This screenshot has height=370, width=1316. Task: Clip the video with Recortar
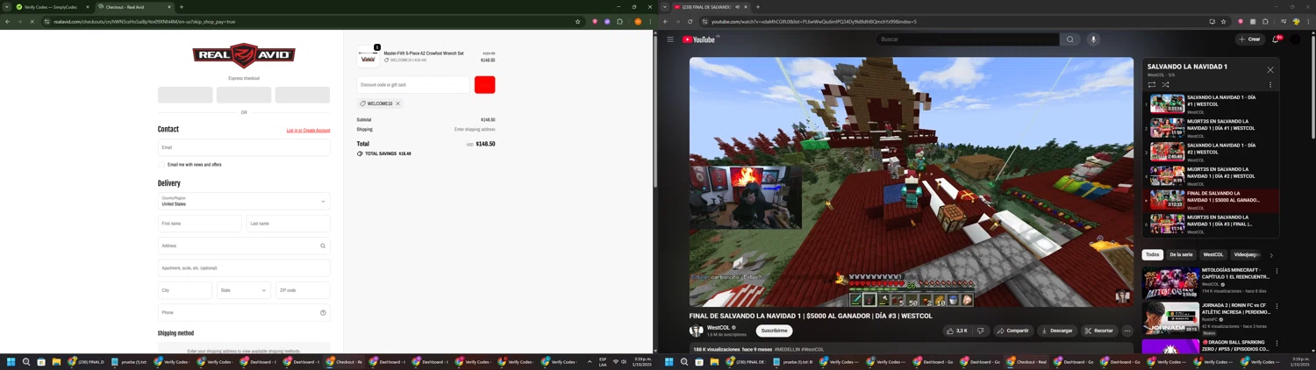coord(1098,331)
